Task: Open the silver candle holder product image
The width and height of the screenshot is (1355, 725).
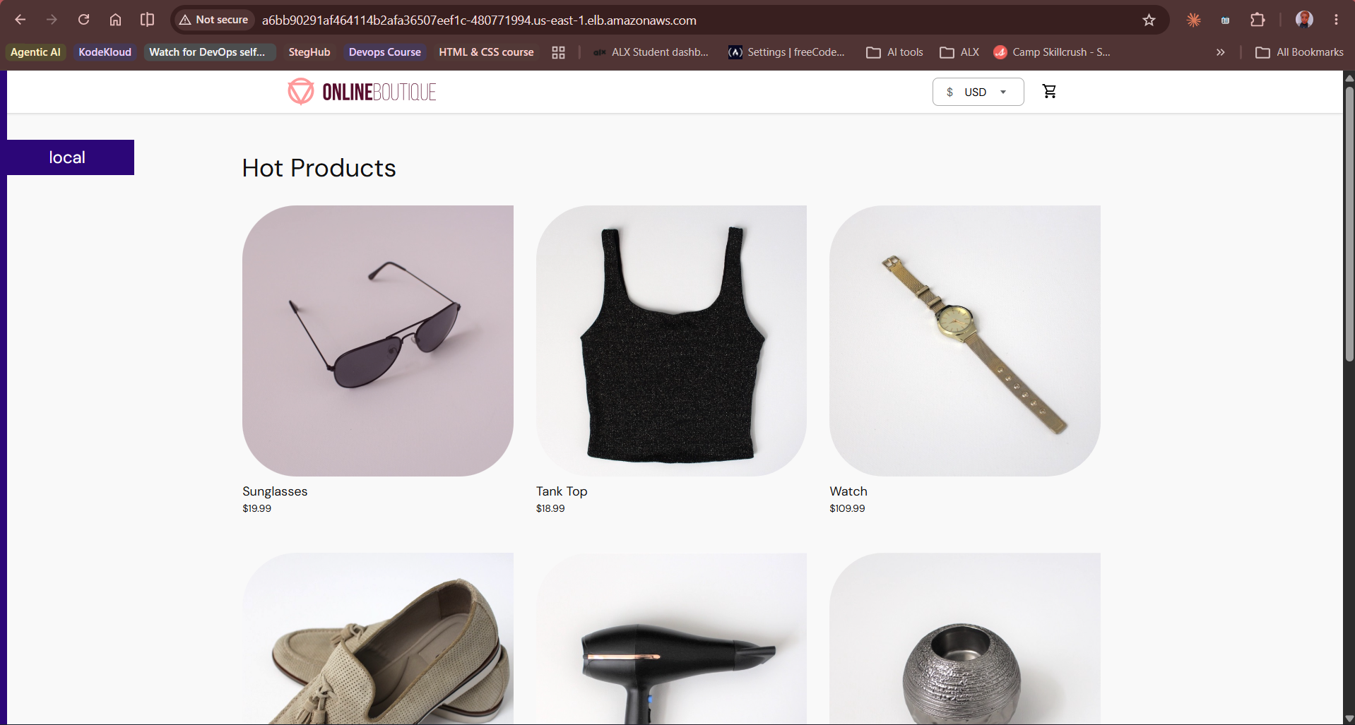Action: pyautogui.click(x=965, y=638)
